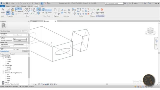Toggle the Visible checkbox
This screenshot has width=160, height=90.
pos(14,39)
